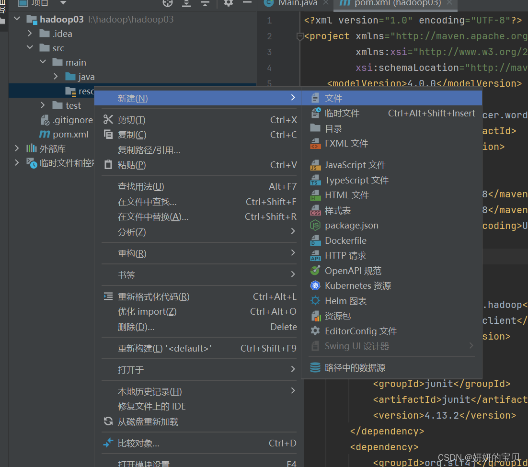The width and height of the screenshot is (528, 467).
Task: Fold the project tag in editor gutter
Action: point(300,36)
